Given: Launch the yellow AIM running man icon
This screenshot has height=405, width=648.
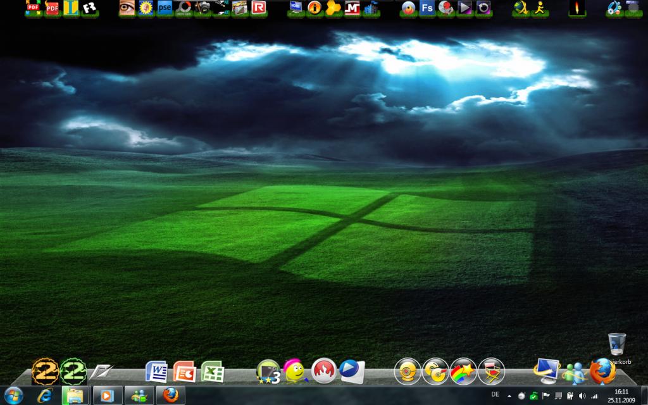Looking at the screenshot, I should click(539, 8).
